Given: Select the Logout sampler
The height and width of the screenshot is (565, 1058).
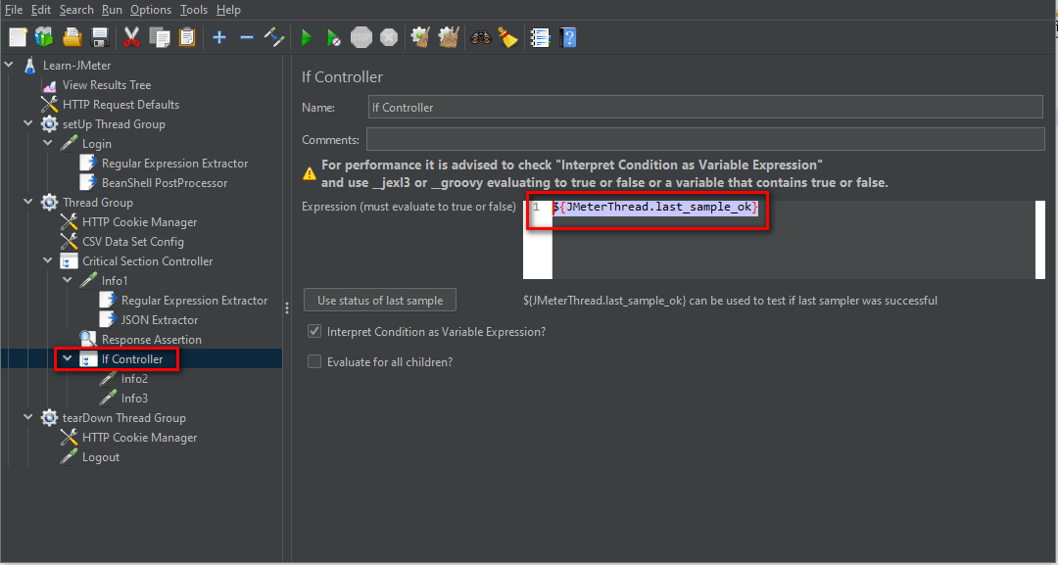Looking at the screenshot, I should pos(101,456).
